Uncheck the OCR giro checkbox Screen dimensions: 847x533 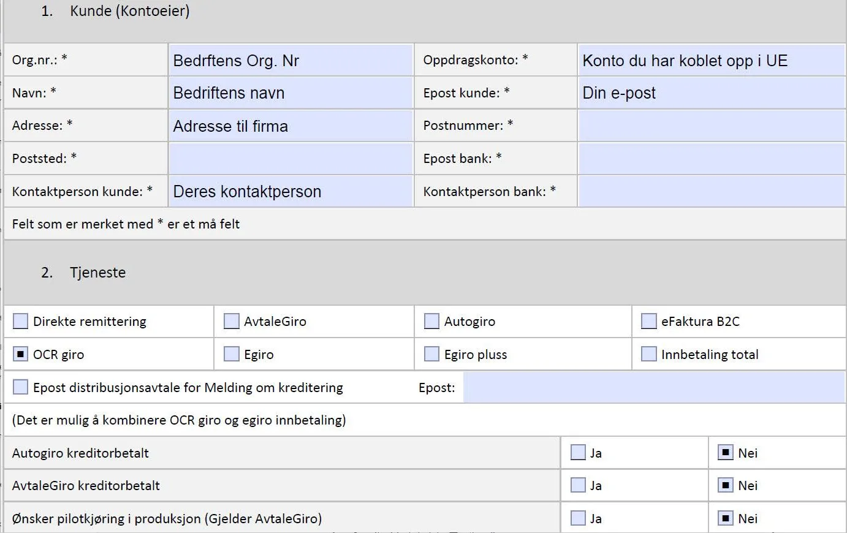21,354
